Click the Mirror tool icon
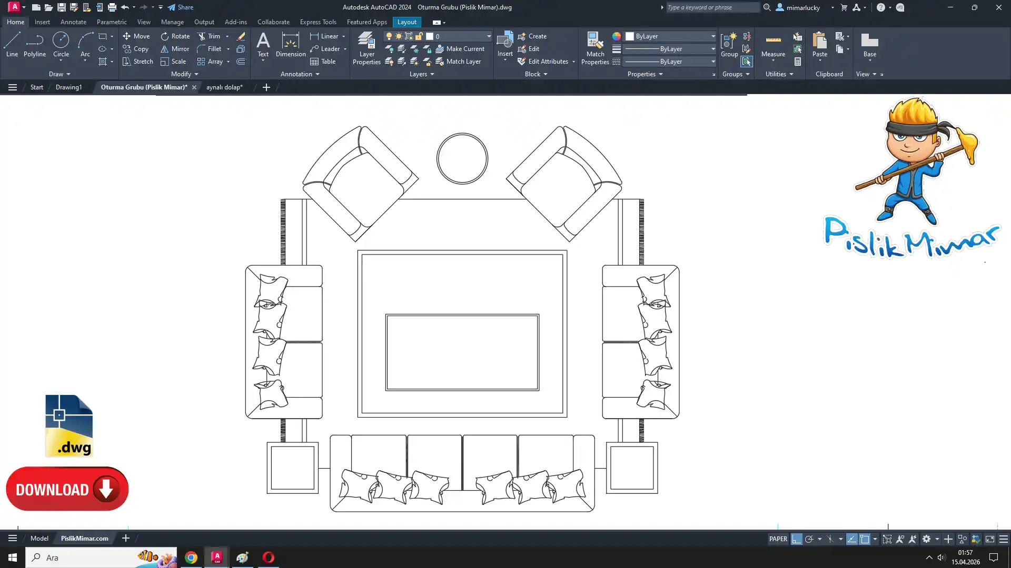 pos(165,49)
